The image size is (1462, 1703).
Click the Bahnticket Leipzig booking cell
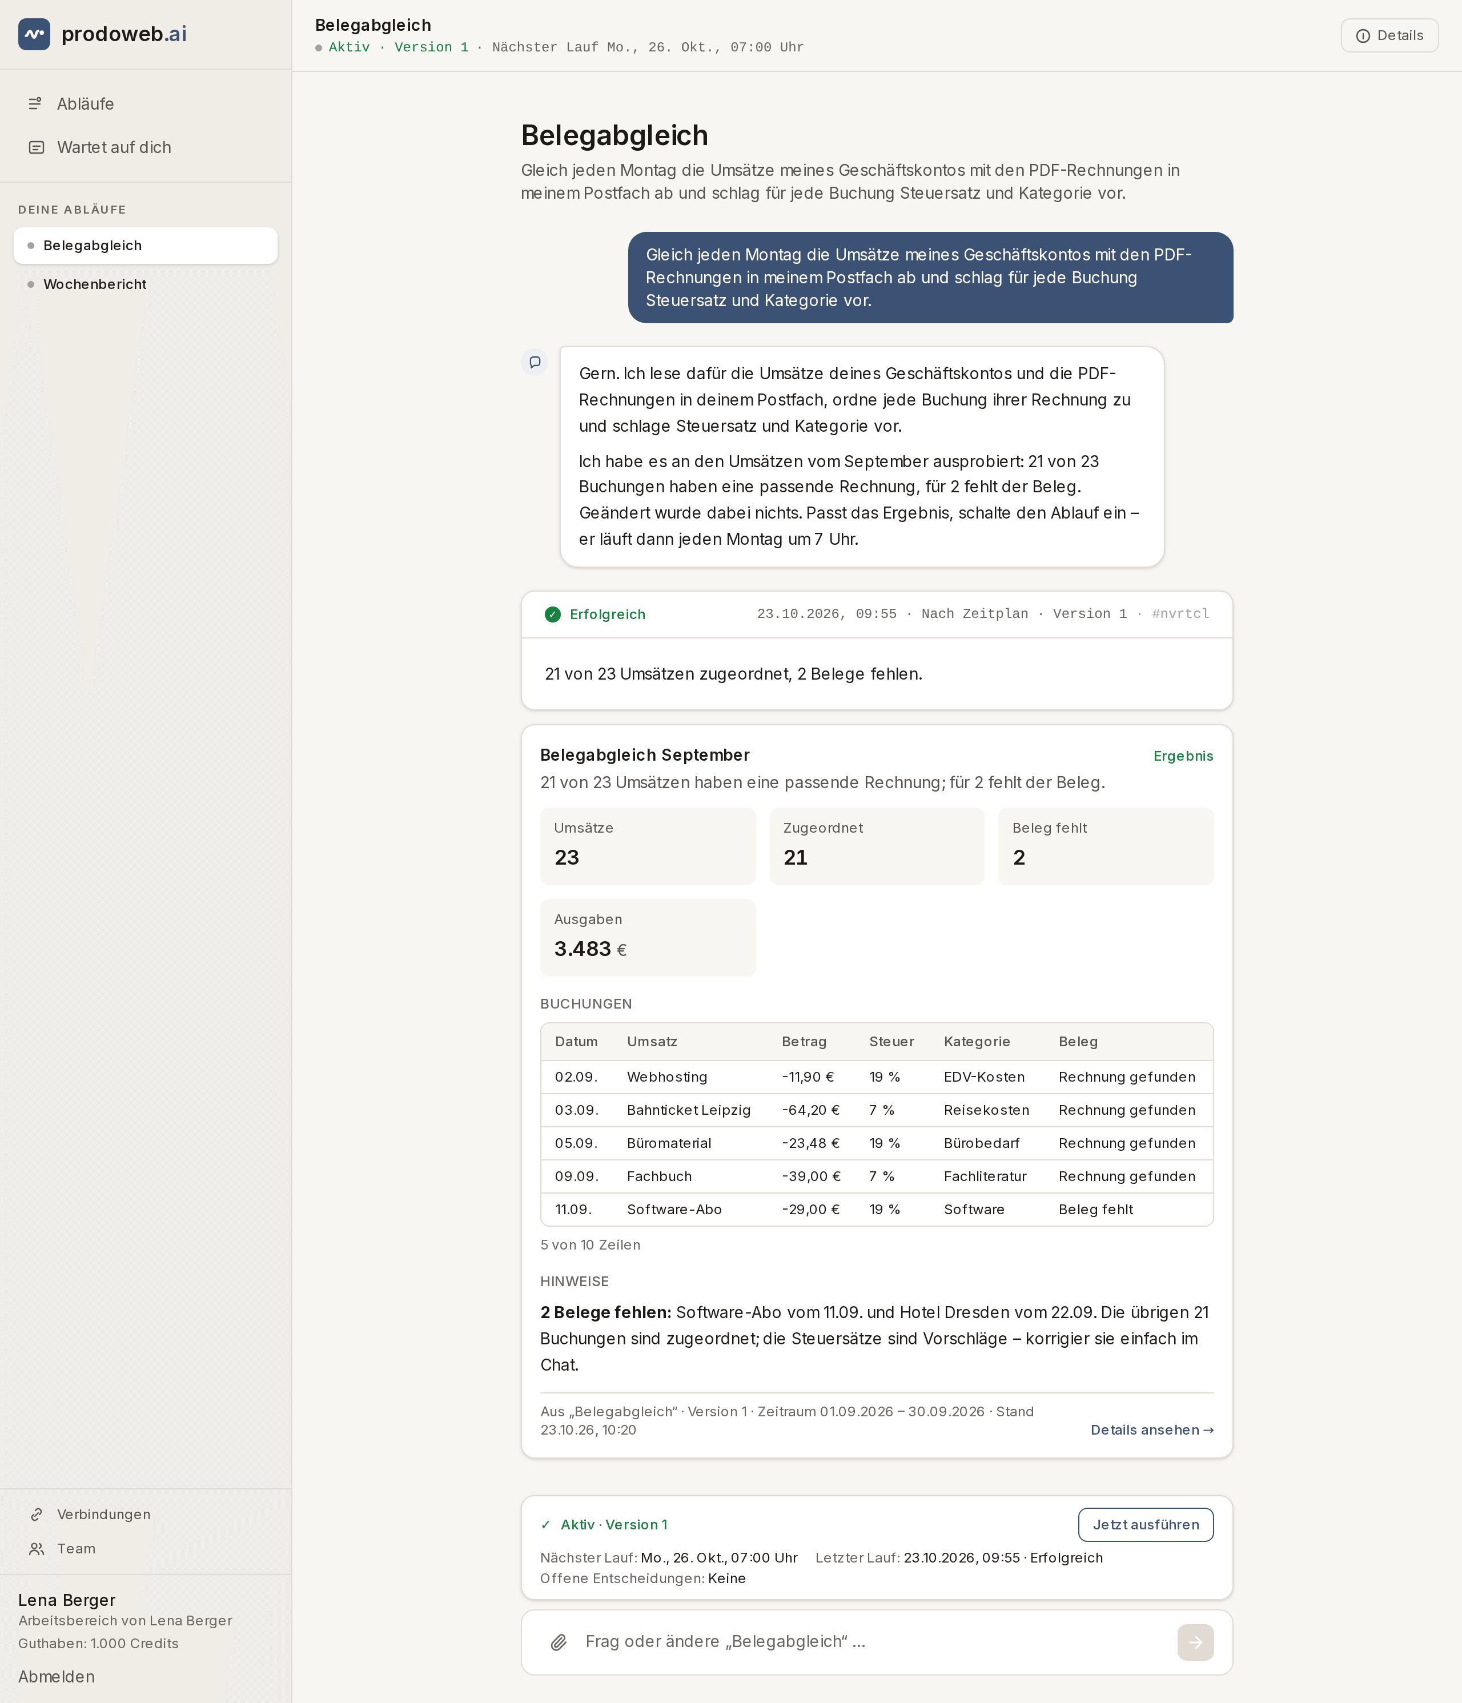689,1110
